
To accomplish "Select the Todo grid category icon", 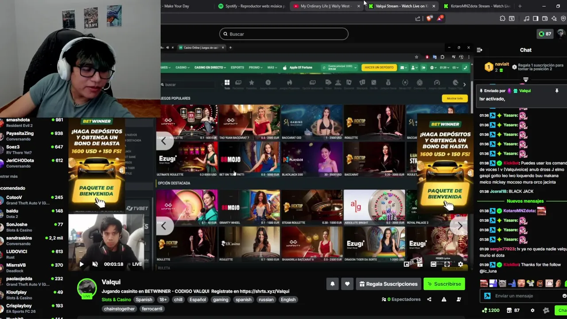I will point(227,83).
